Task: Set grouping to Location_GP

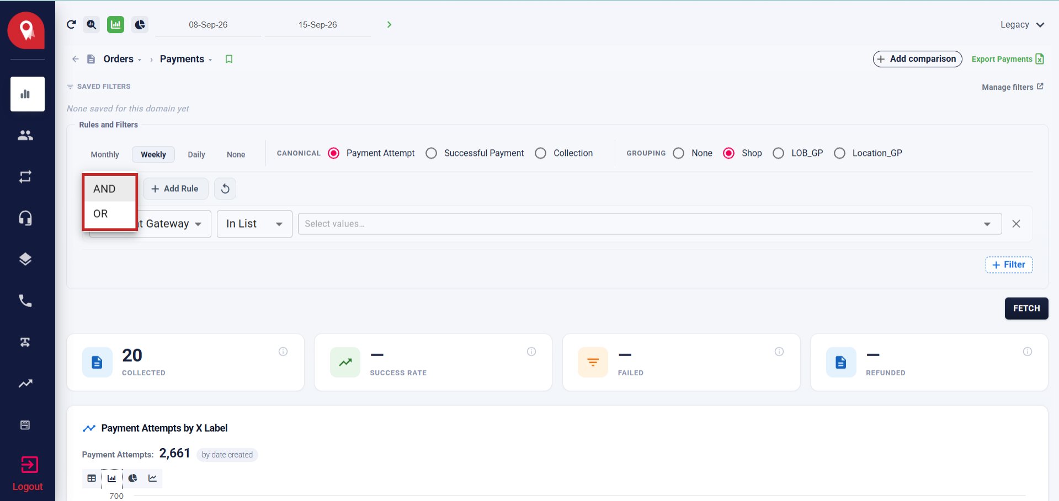Action: point(839,153)
